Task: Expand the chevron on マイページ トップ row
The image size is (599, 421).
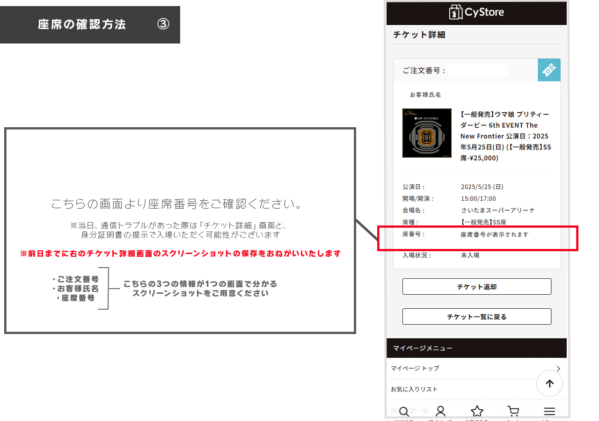Action: point(558,369)
